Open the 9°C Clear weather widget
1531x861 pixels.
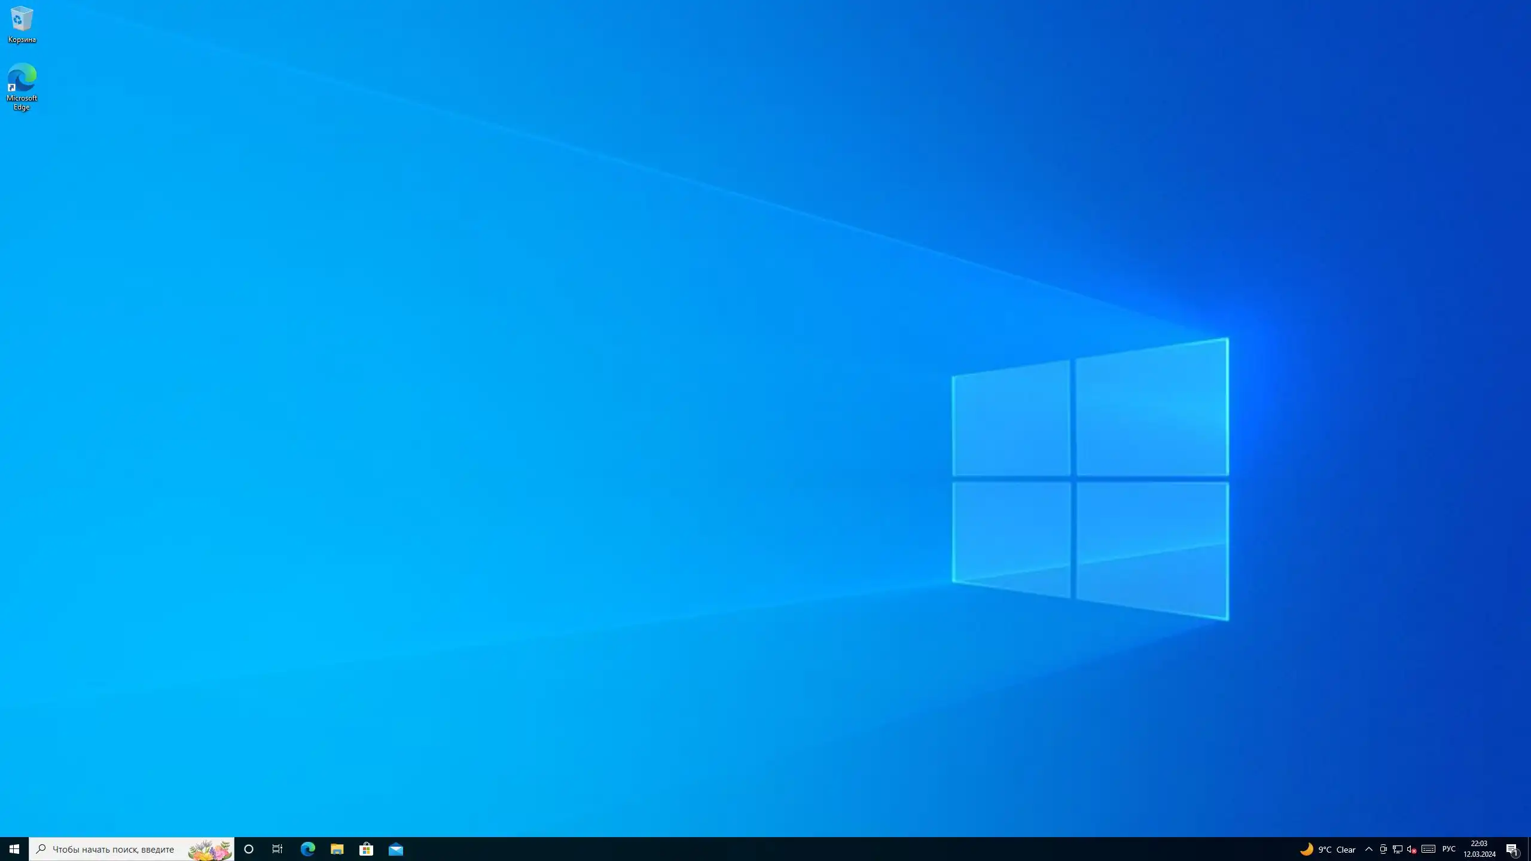click(x=1328, y=849)
